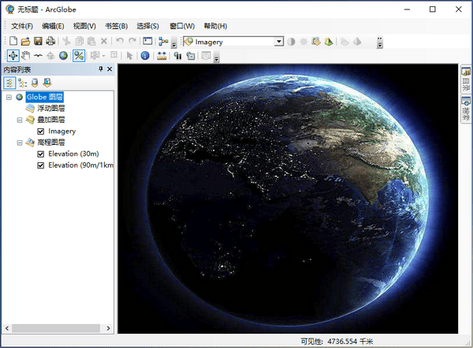Click the Full Extent globe icon

pyautogui.click(x=63, y=55)
